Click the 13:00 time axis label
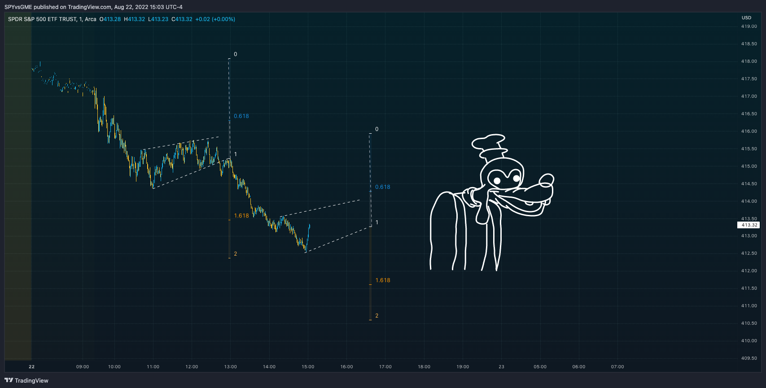Viewport: 766px width, 388px height. 231,367
